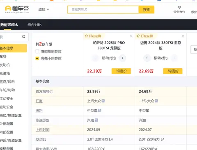Jump to 主动安全 section
Viewport: 197px width, 150px height.
point(7,99)
